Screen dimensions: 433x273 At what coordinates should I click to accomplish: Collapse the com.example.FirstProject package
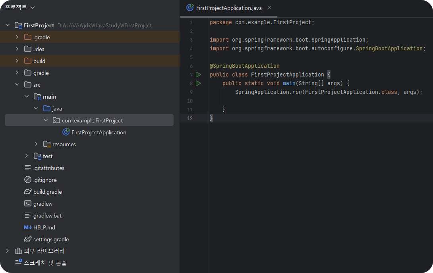(x=46, y=120)
